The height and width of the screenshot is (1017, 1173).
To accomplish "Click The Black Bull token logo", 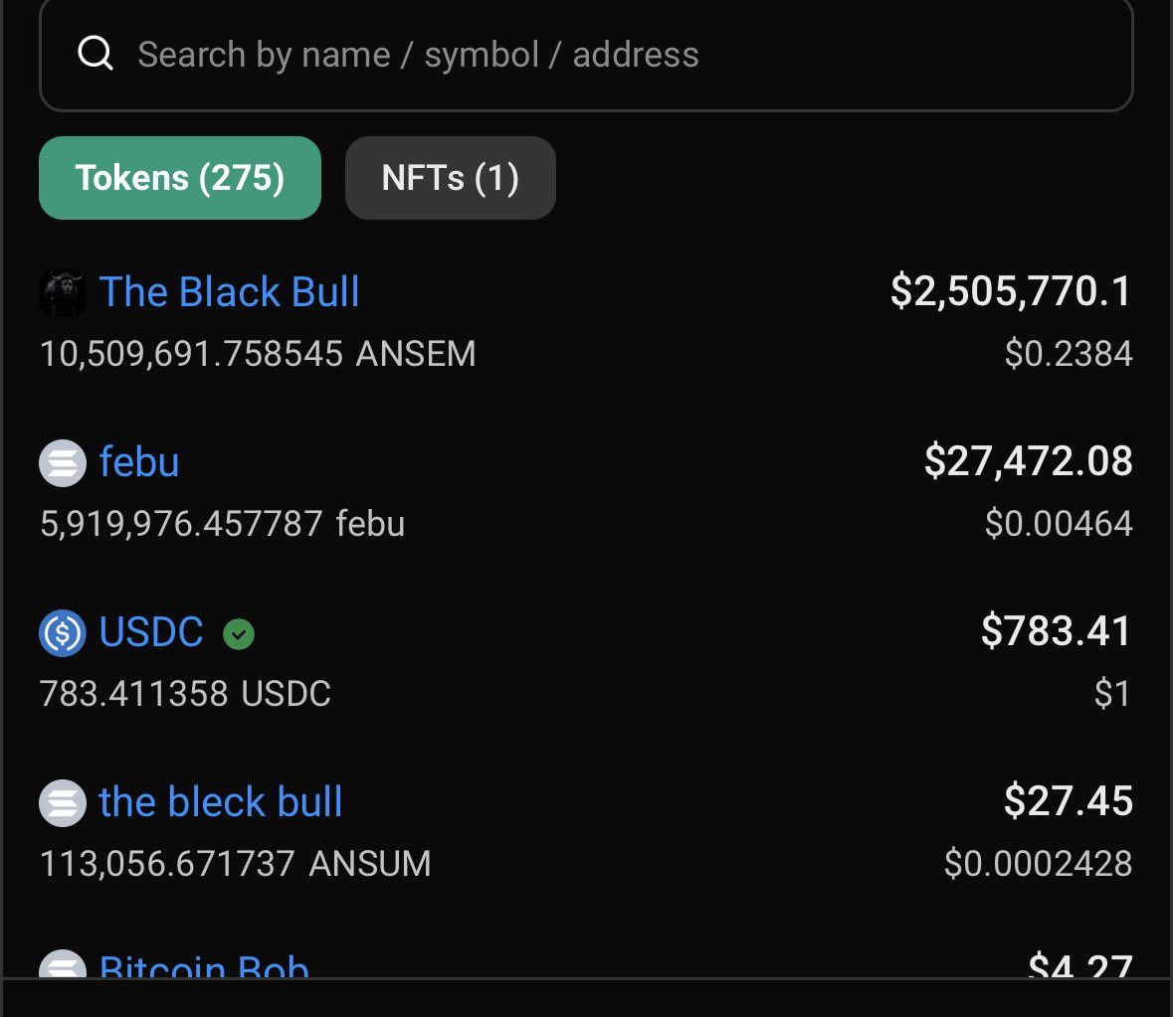I will (x=62, y=292).
